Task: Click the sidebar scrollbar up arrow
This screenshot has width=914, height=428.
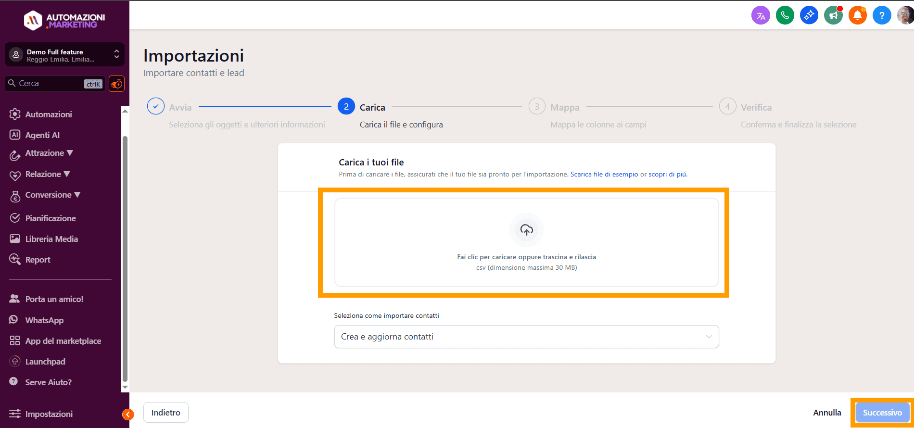Action: (x=125, y=111)
